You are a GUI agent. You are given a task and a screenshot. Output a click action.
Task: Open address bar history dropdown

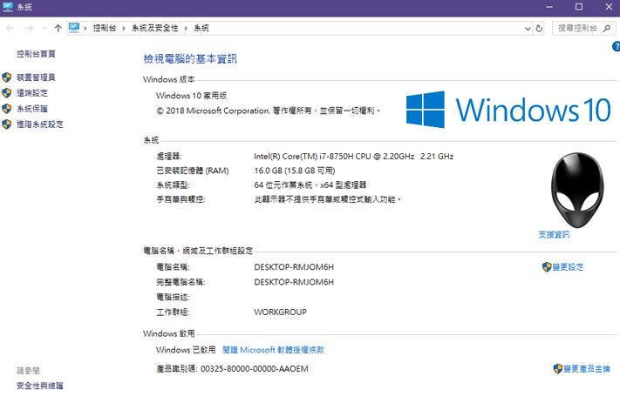coord(528,29)
